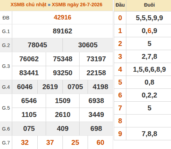Viewport: 171px width, 149px height.
Task: Open the XSMB ngày 26-7-2026 link
Action: pos(77,5)
